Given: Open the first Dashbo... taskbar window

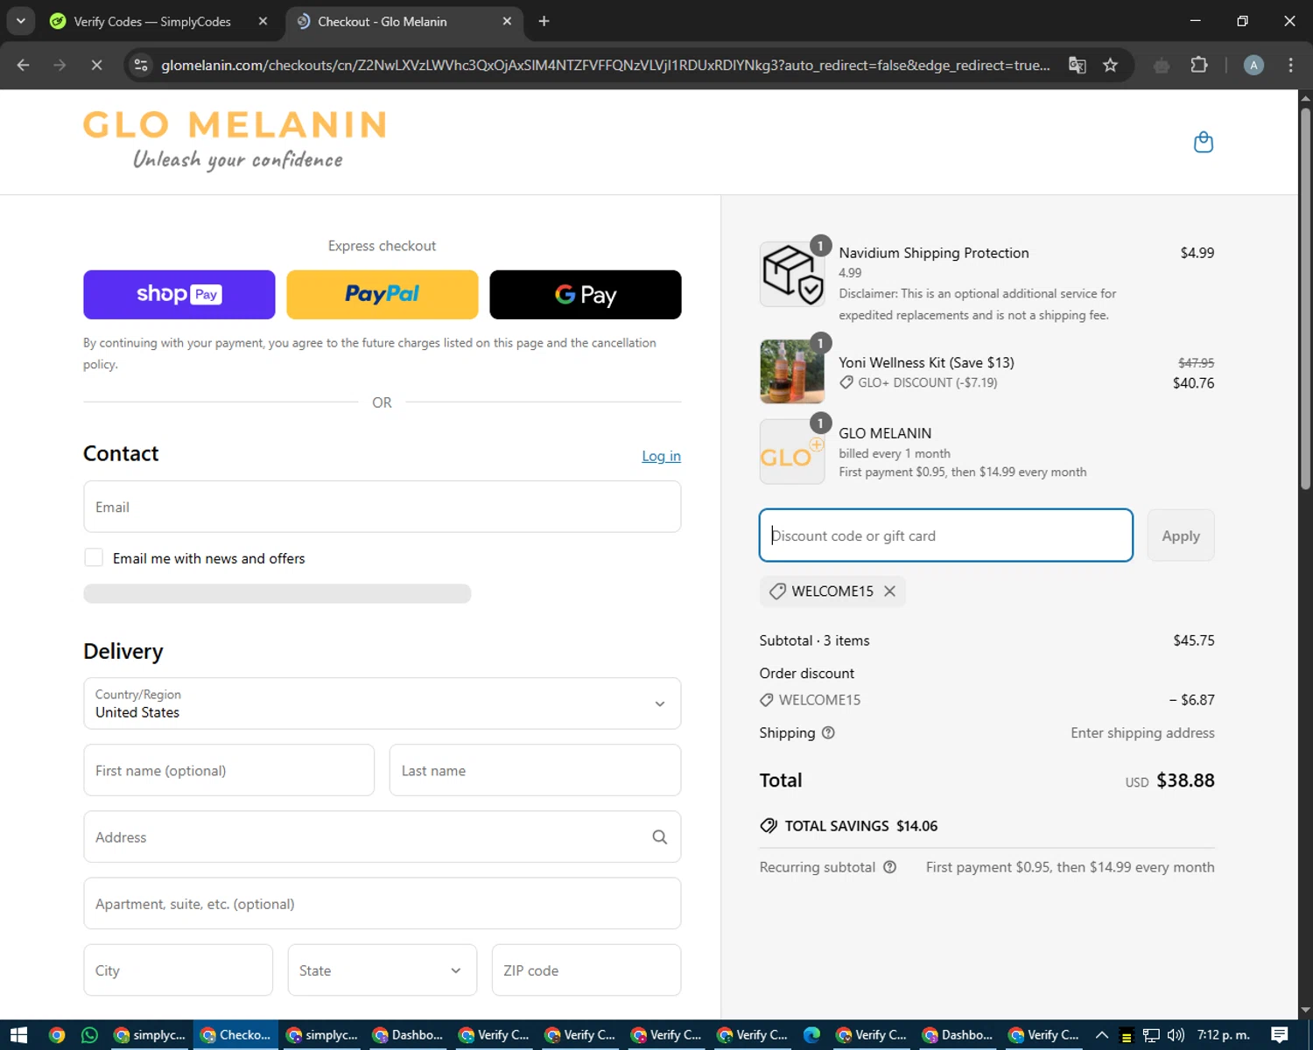Looking at the screenshot, I should click(407, 1035).
